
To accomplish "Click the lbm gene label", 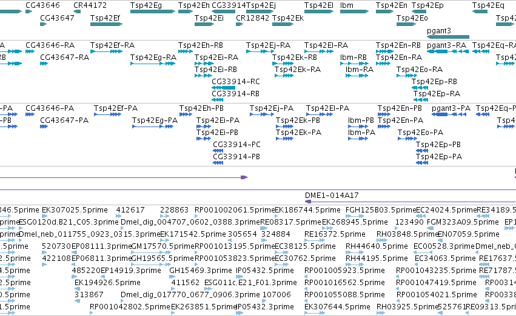I will 347,5.
